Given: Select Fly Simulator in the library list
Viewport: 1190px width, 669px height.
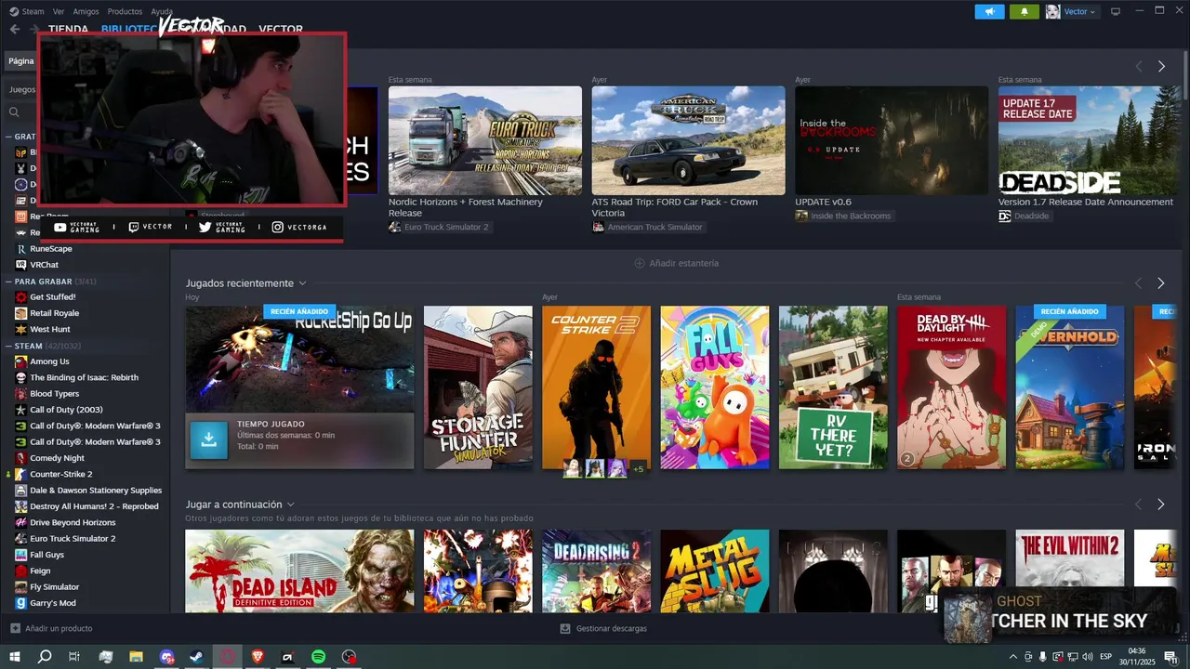Looking at the screenshot, I should 54,587.
